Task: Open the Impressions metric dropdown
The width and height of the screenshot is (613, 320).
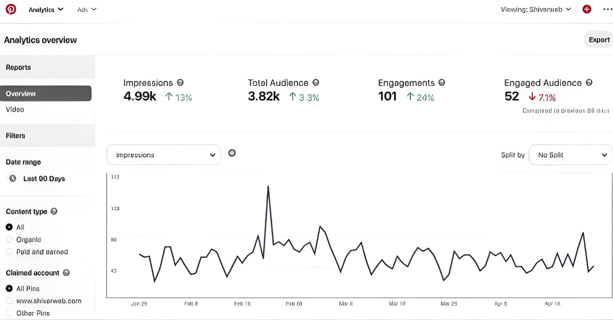Action: pos(163,155)
